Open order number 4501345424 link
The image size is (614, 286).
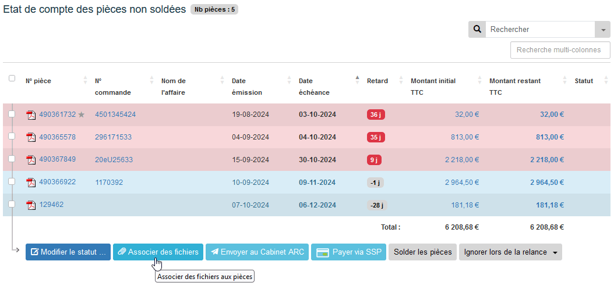115,115
